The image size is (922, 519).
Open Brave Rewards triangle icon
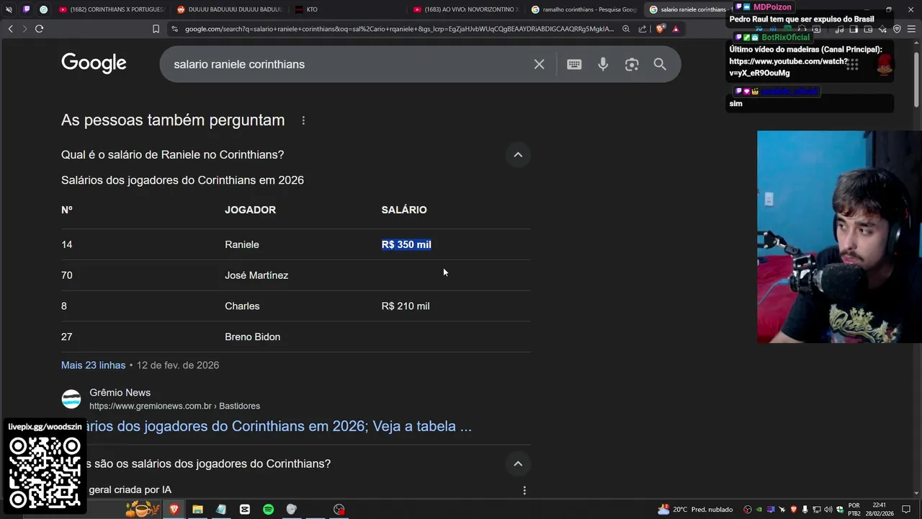click(676, 29)
